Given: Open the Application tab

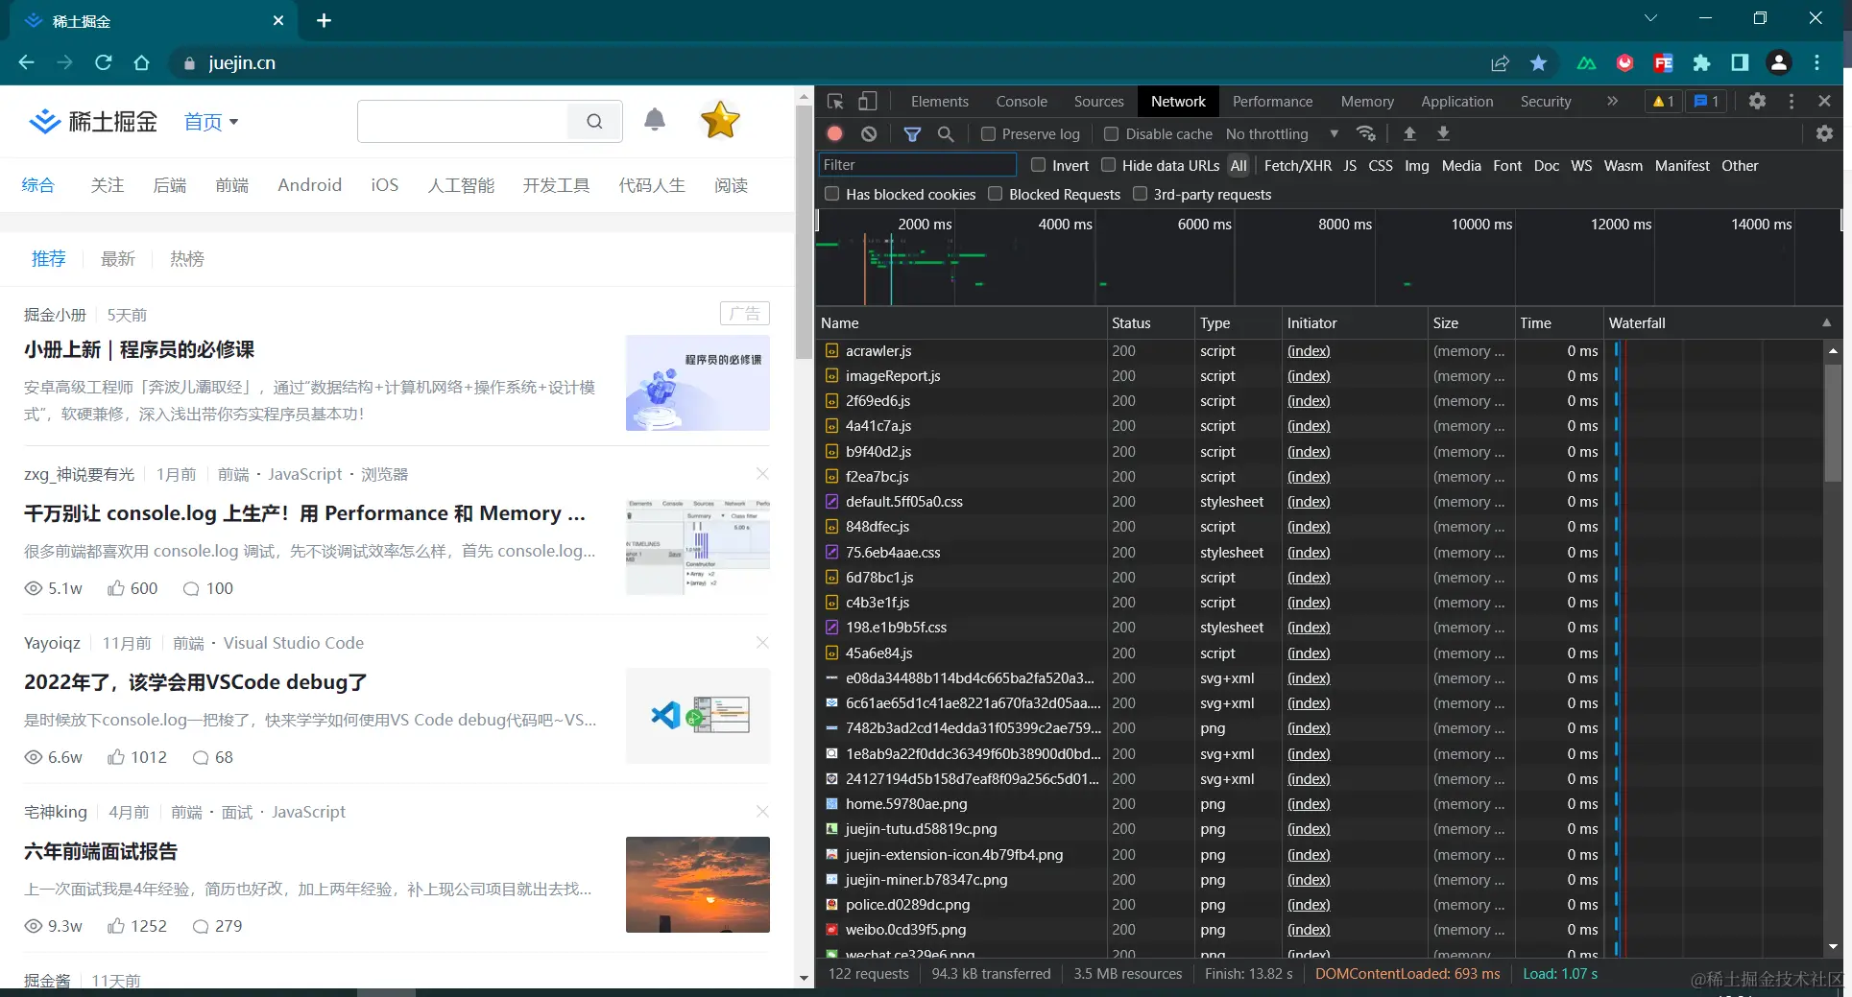Looking at the screenshot, I should pyautogui.click(x=1456, y=101).
